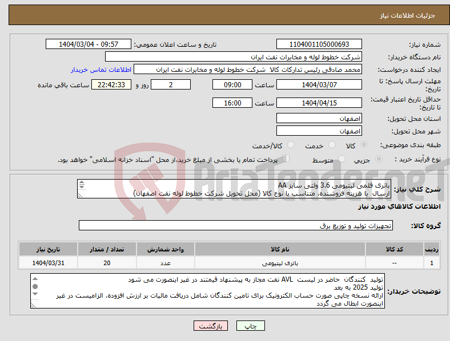
Task: Click the شرح کلی نیاز text area
Action: coord(234,189)
